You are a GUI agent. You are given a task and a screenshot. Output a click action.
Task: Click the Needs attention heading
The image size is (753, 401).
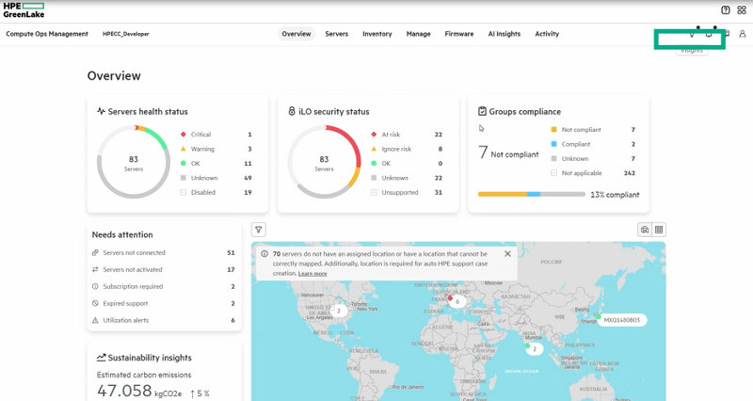point(122,234)
